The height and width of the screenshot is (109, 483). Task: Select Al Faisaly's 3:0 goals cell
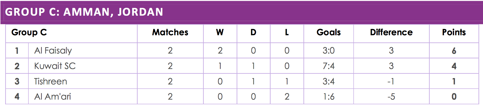pyautogui.click(x=329, y=51)
